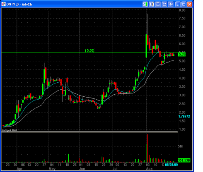Click the white divider between price and volume panes

click(89, 132)
